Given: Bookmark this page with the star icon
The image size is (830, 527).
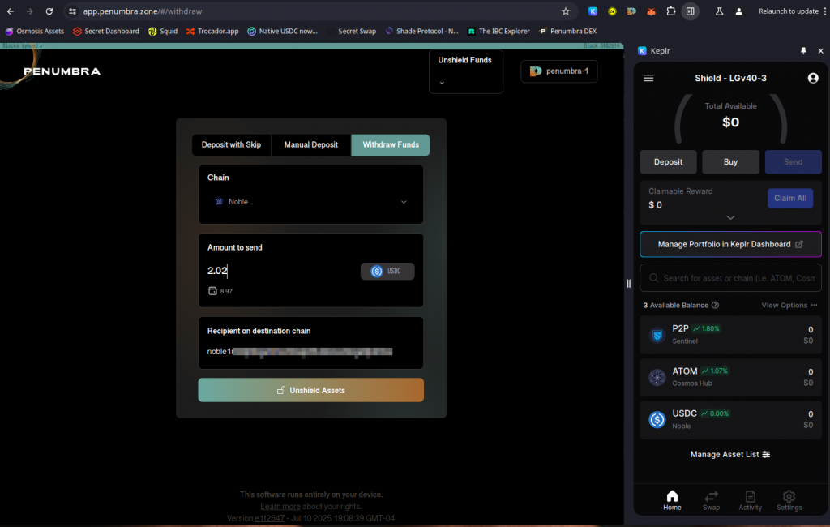Looking at the screenshot, I should click(x=565, y=11).
